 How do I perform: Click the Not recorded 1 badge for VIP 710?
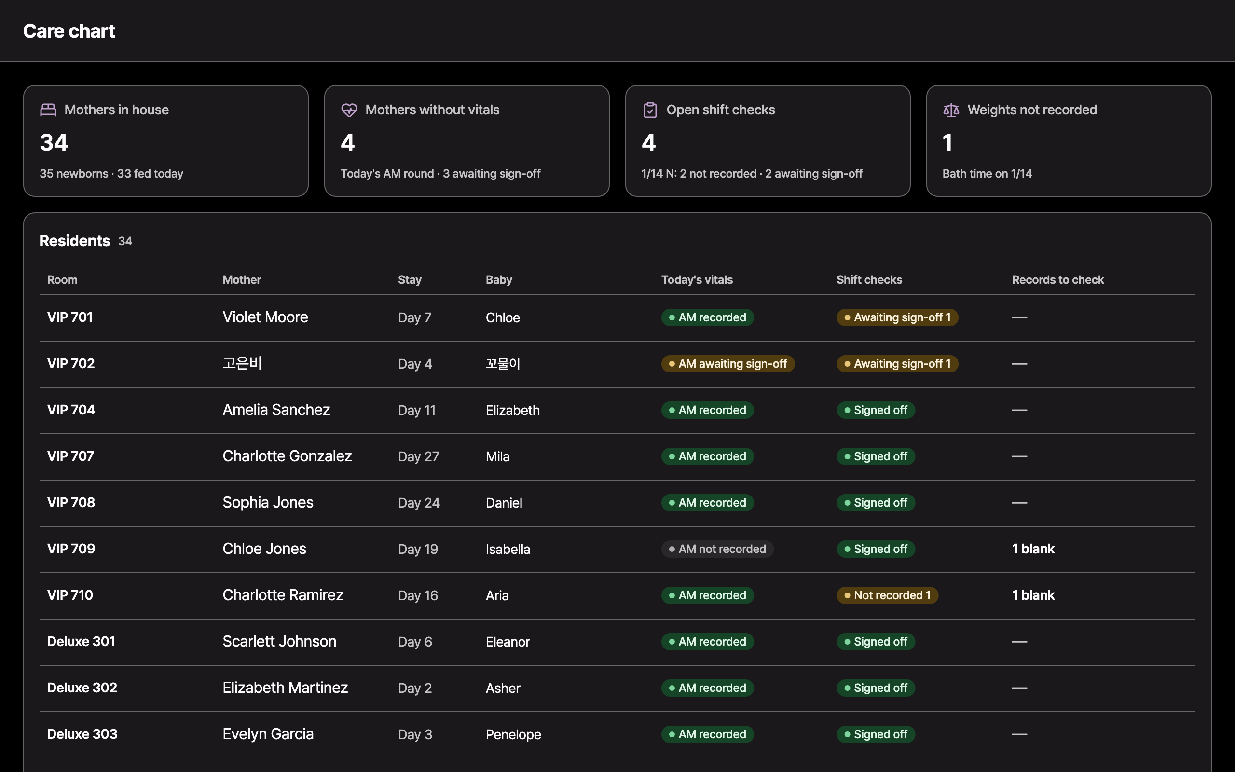tap(887, 595)
